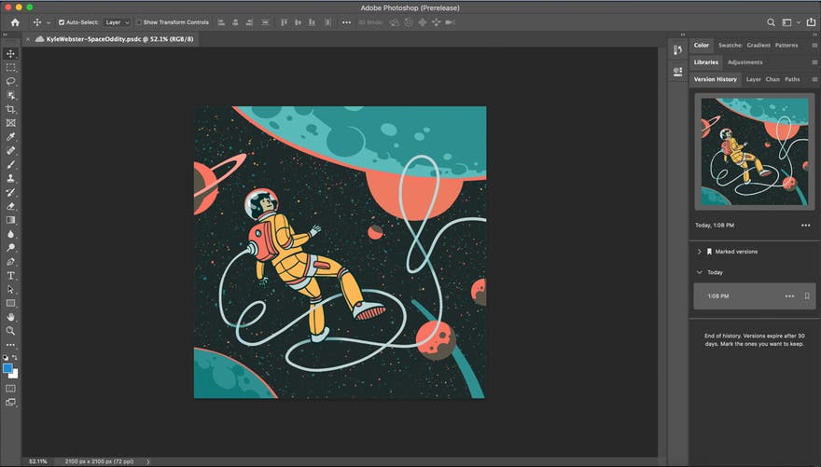Select the Lasso tool
The width and height of the screenshot is (821, 467).
pyautogui.click(x=11, y=81)
